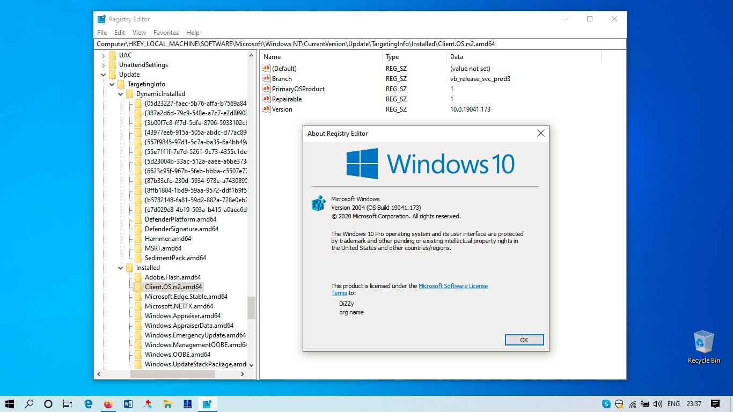733x412 pixels.
Task: Click the string icon of the (Default) value
Action: [x=266, y=68]
